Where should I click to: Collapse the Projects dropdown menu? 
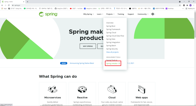[110, 14]
